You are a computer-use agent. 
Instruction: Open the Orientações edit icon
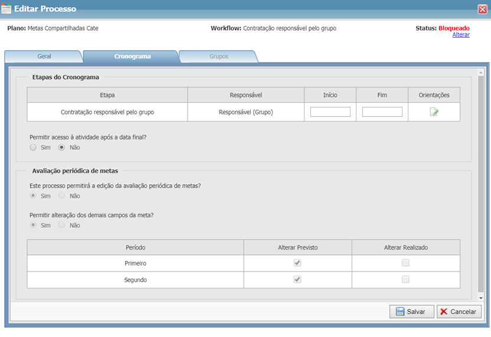point(434,112)
